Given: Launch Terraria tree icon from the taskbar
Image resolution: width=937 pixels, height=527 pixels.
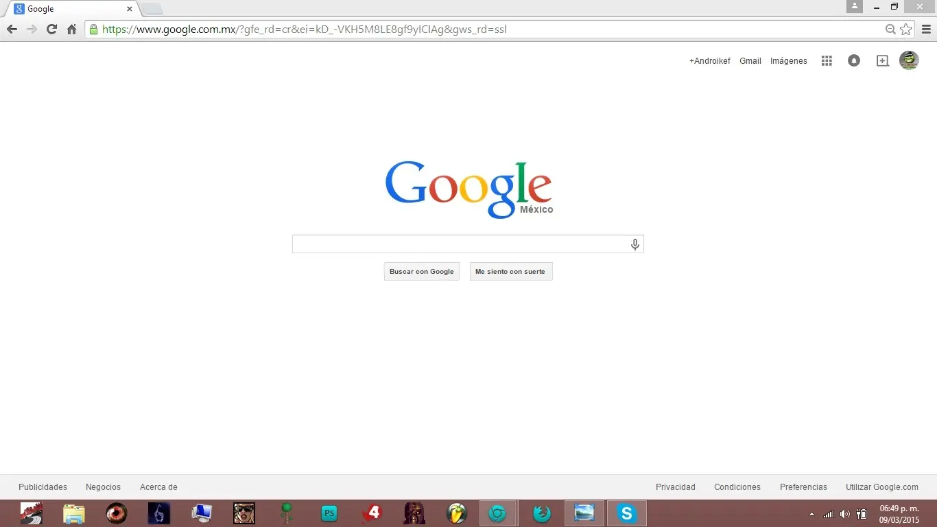Looking at the screenshot, I should 287,513.
